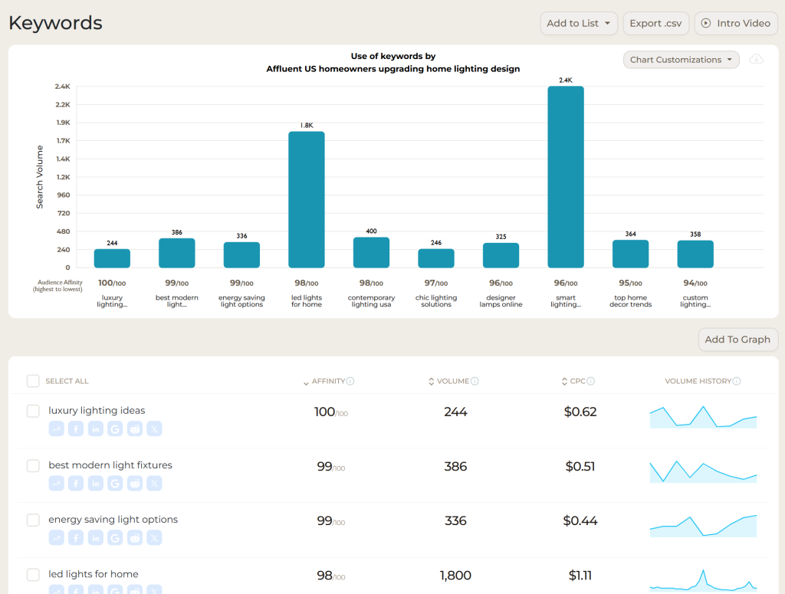785x594 pixels.
Task: Click the play icon on the Intro Video button
Action: 705,23
